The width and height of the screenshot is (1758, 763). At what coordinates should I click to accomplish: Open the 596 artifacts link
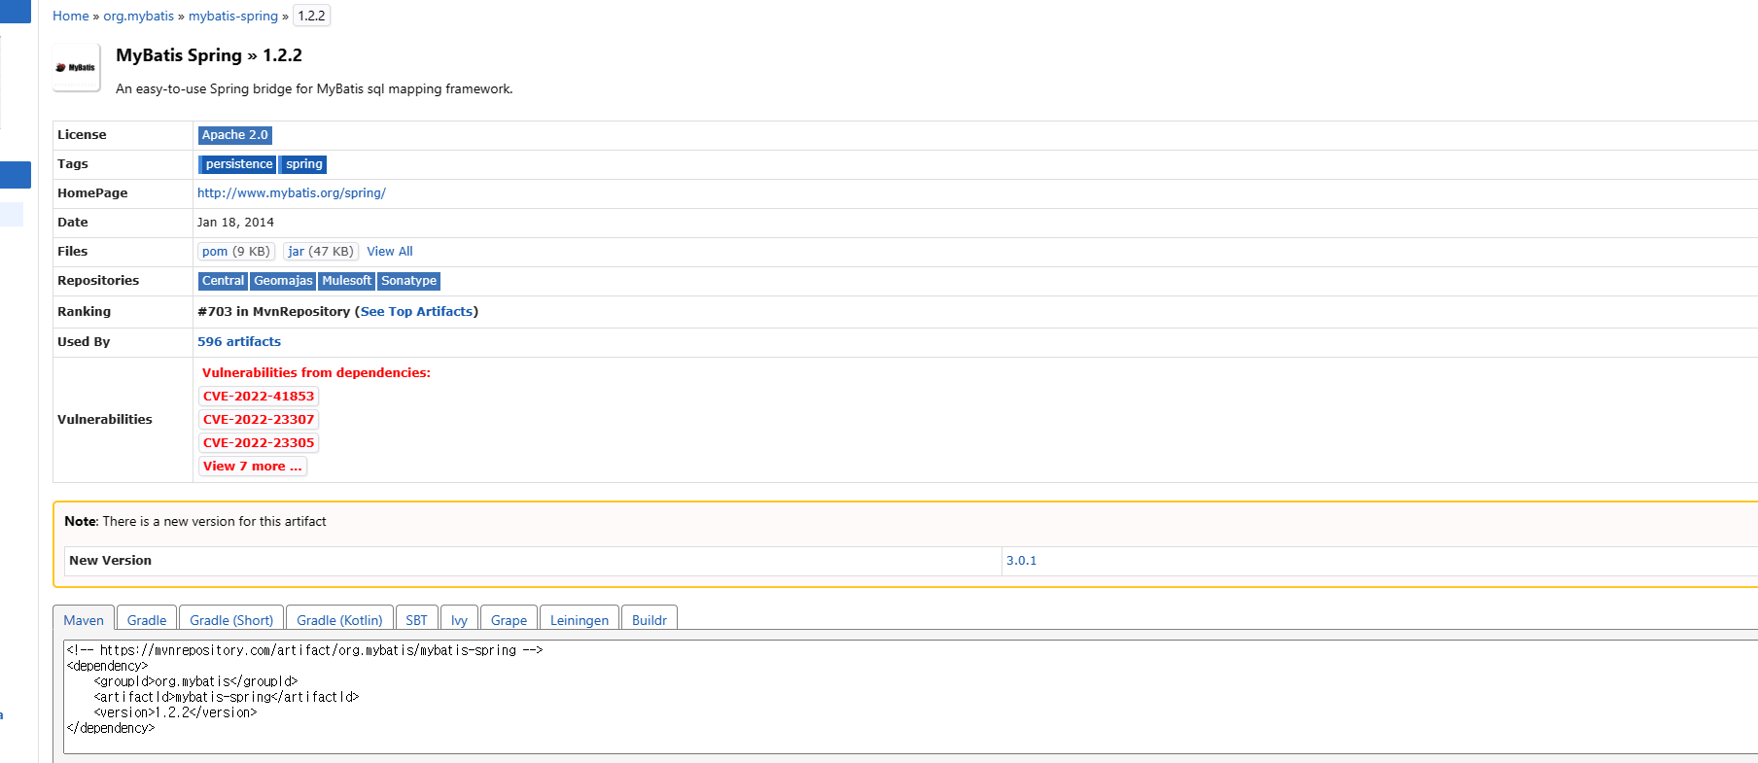[x=239, y=342]
